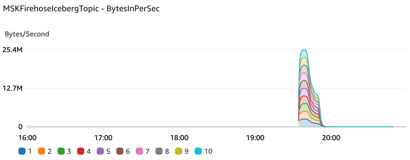Click the brown legend swatch for series 6
Screen dimensions: 410x160
tap(120, 151)
